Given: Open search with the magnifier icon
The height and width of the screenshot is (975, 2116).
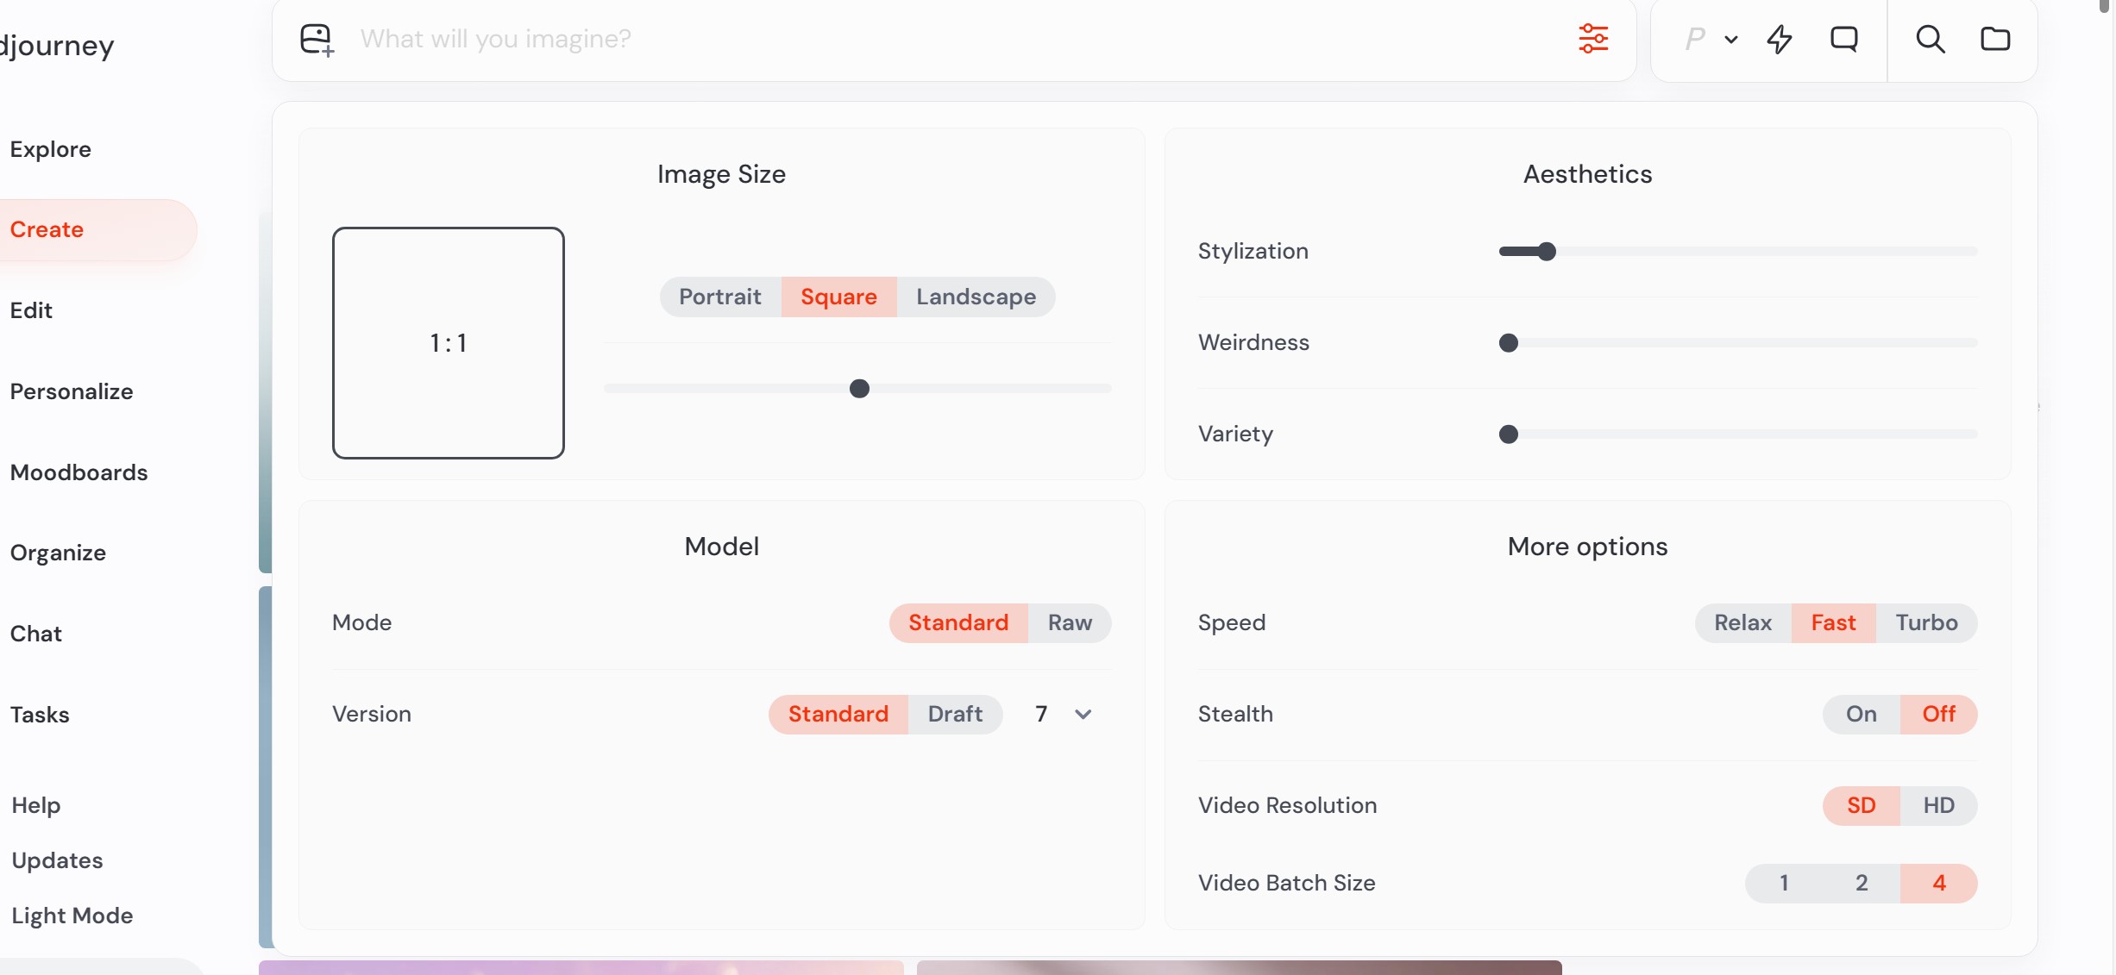Looking at the screenshot, I should 1930,39.
